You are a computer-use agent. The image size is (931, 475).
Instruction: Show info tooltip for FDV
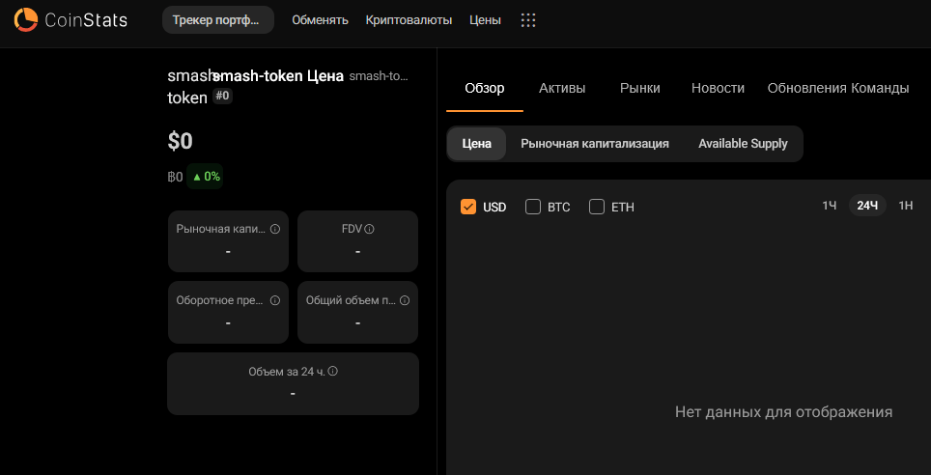click(369, 229)
